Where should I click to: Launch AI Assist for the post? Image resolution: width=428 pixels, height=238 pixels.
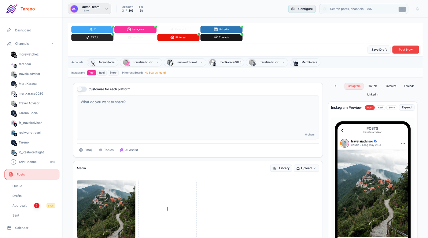[x=129, y=150]
